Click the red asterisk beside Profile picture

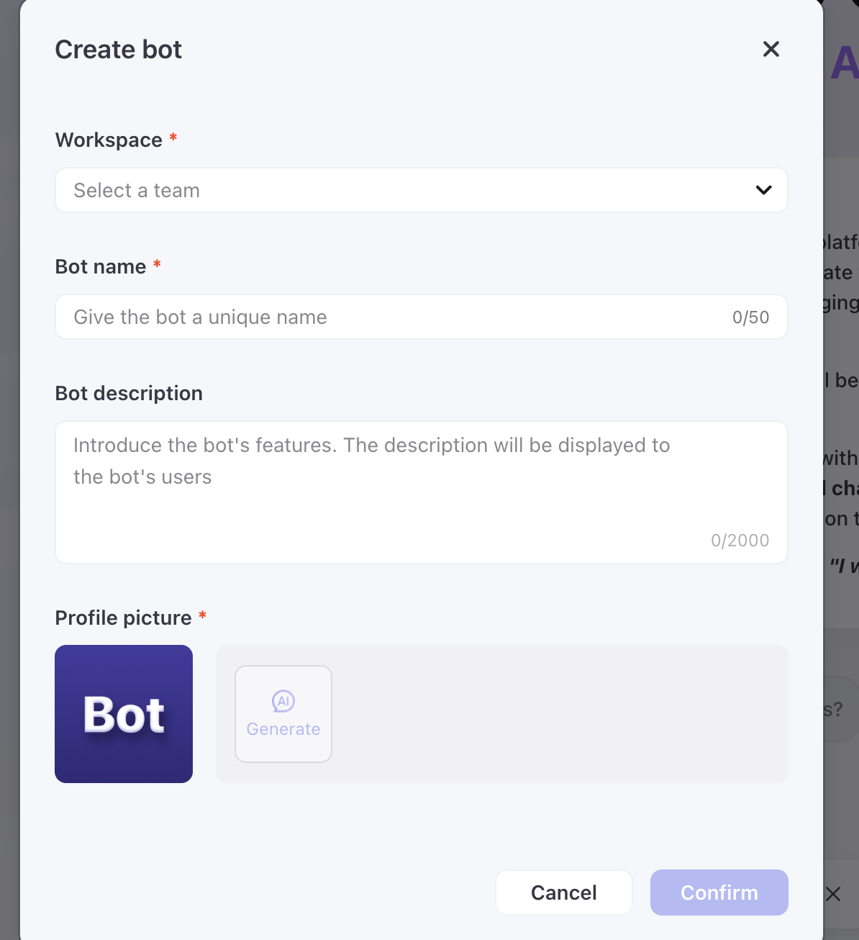click(202, 616)
